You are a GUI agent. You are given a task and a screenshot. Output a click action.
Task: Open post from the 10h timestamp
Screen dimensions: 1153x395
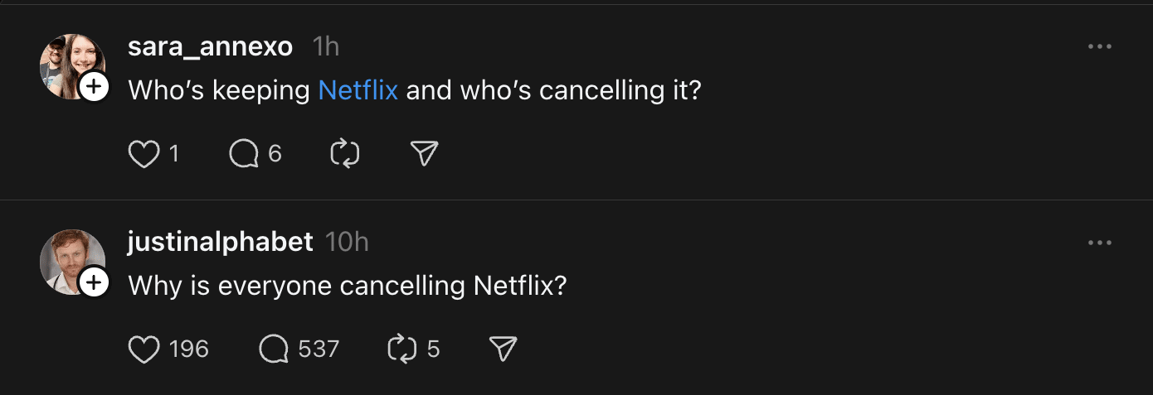(347, 243)
